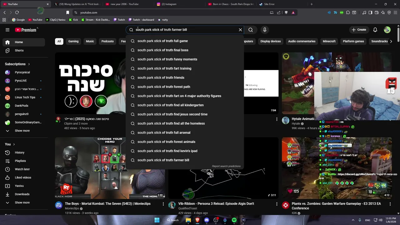400x225 pixels.
Task: Open Discord from the taskbar
Action: (207, 220)
